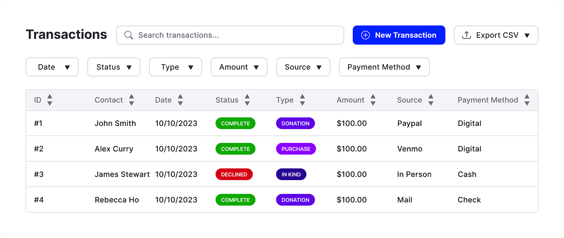Image resolution: width=564 pixels, height=238 pixels.
Task: Open the Amount filter dropdown
Action: point(239,67)
